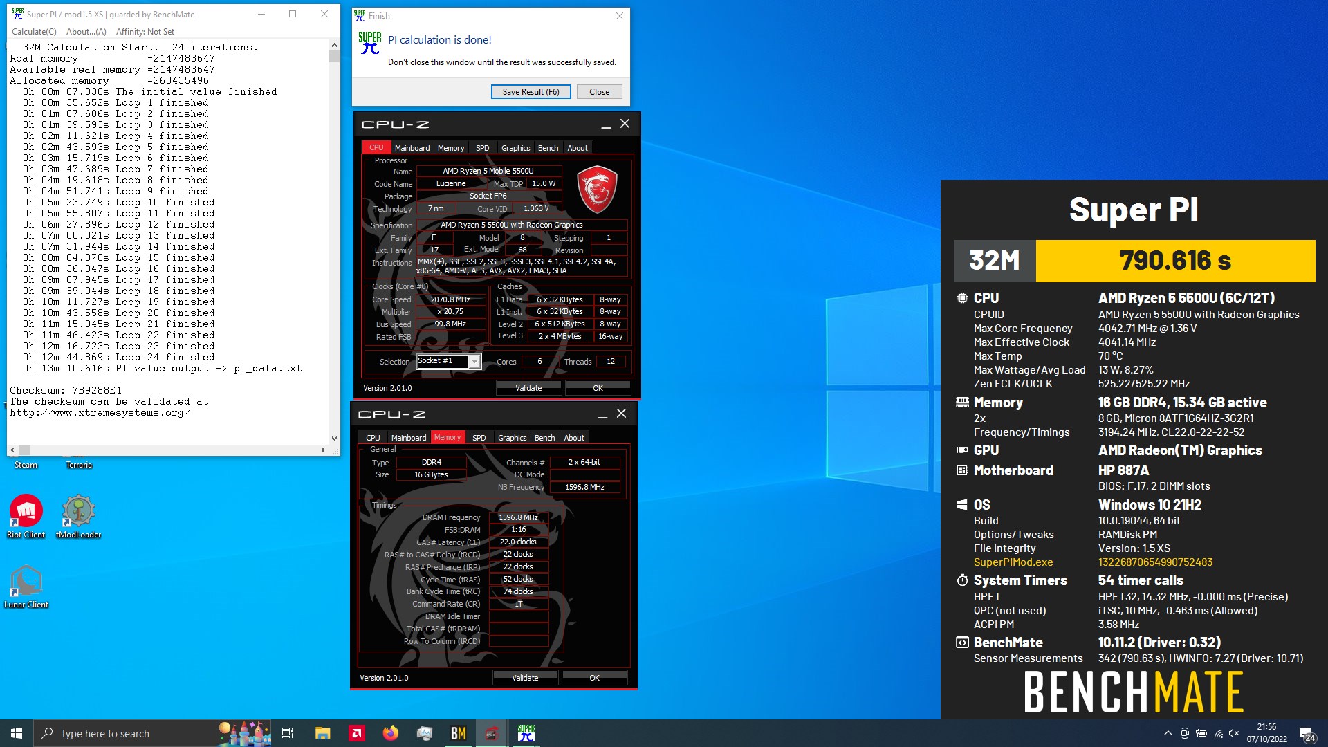Image resolution: width=1328 pixels, height=747 pixels.
Task: Open the notification center with 24 notifications
Action: point(1307,733)
